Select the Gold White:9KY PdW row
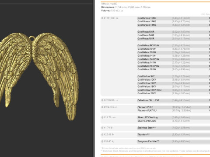This screenshot has width=210, height=157. click(x=174, y=45)
